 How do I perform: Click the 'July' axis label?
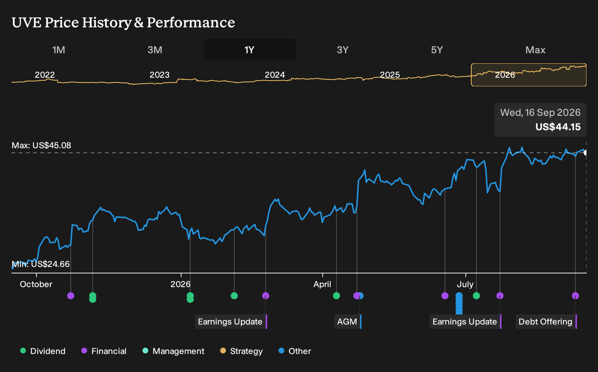(465, 284)
